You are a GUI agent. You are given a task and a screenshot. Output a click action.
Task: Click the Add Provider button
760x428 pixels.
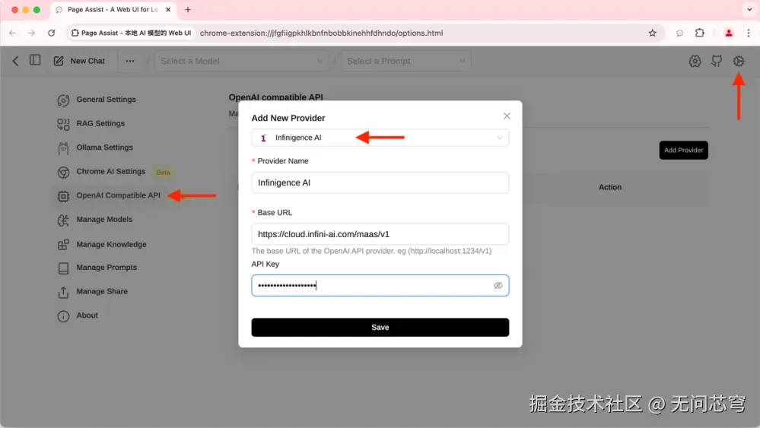(683, 150)
